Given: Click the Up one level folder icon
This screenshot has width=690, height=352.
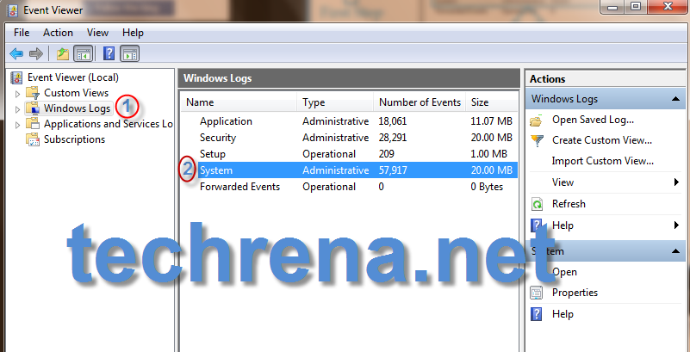Looking at the screenshot, I should click(x=63, y=54).
